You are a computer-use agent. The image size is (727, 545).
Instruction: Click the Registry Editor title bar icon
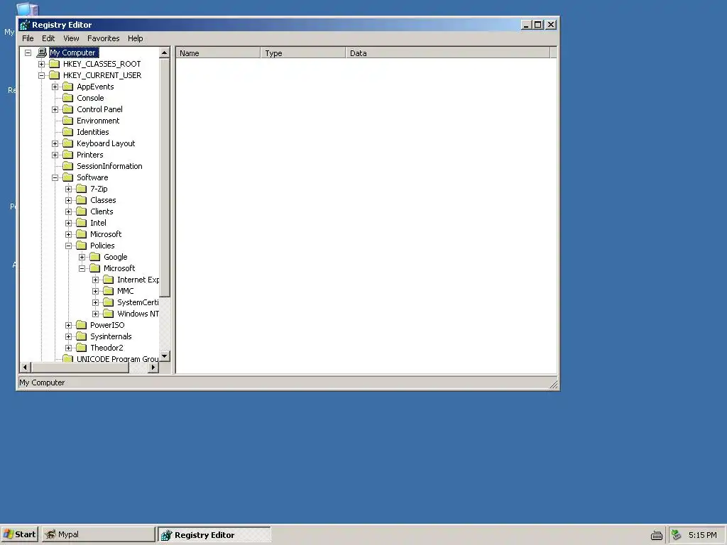[x=25, y=25]
